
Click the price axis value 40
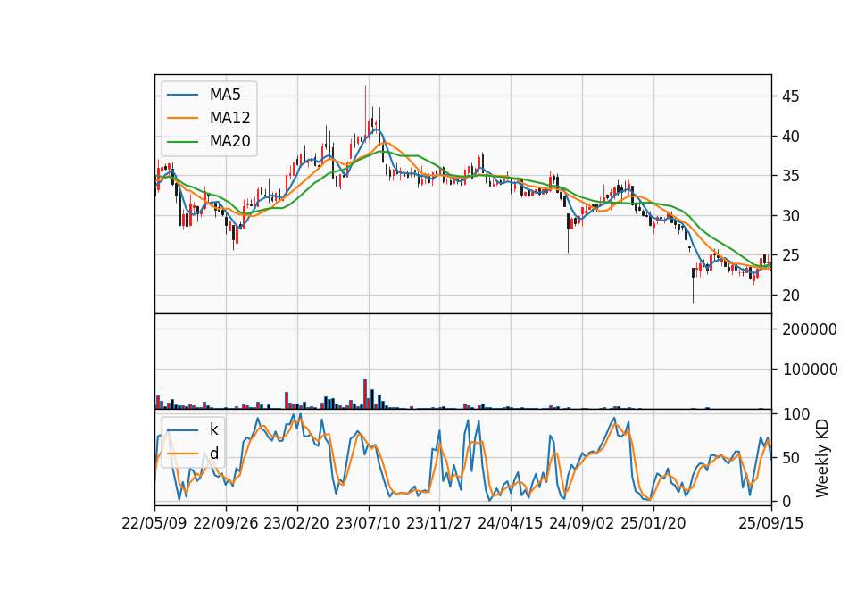pyautogui.click(x=791, y=137)
